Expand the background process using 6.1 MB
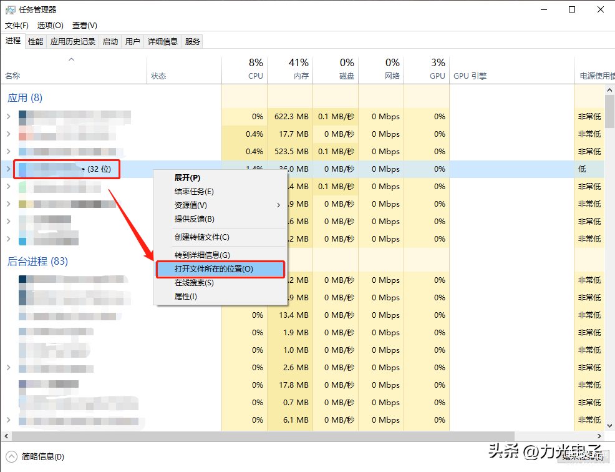615x472 pixels. point(9,420)
